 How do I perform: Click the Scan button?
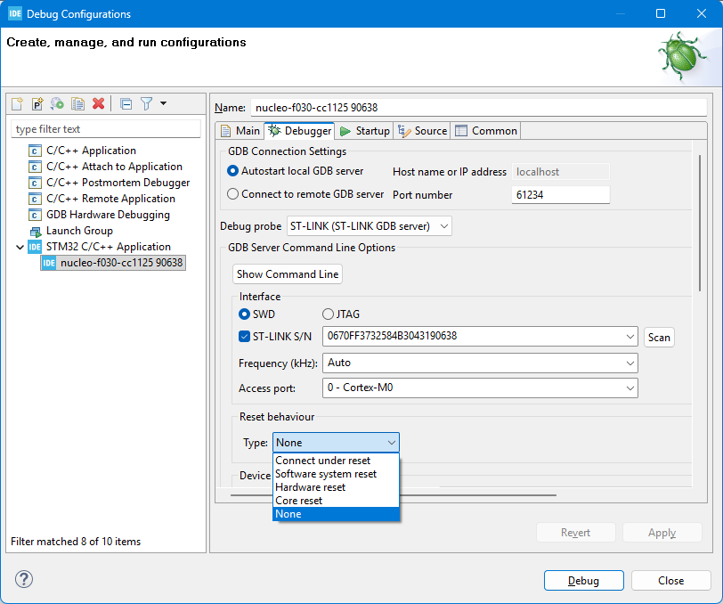pyautogui.click(x=659, y=338)
